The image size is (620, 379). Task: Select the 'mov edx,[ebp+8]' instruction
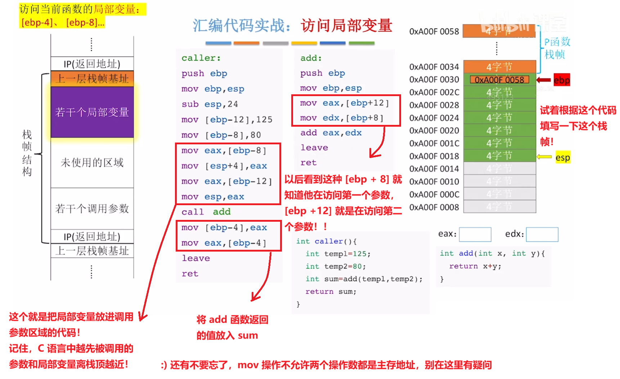342,118
